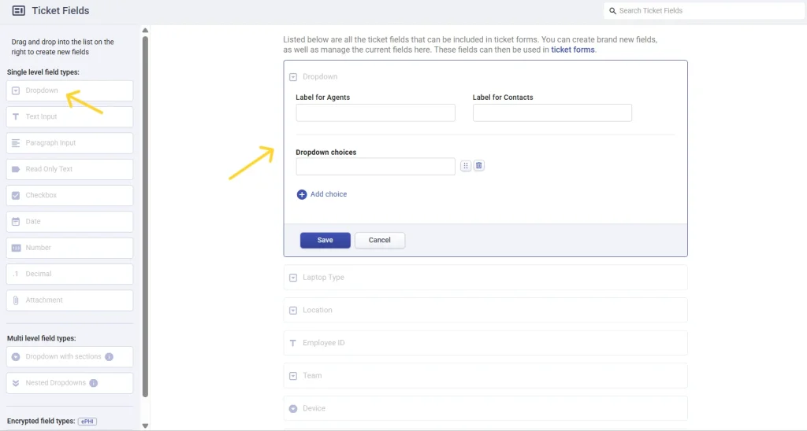
Task: Select the Read Only Text tag icon
Action: tap(16, 169)
